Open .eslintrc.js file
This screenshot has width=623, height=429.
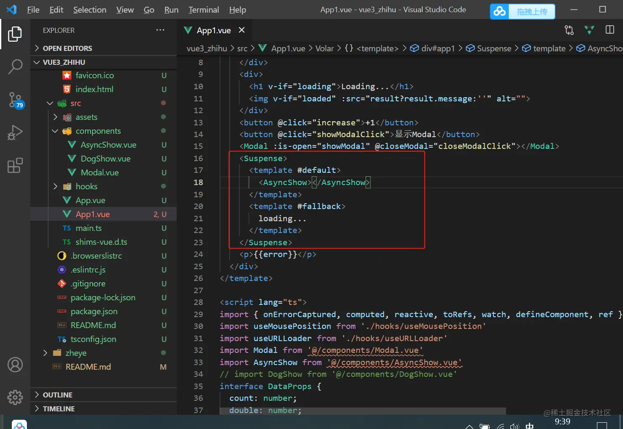[103, 270]
